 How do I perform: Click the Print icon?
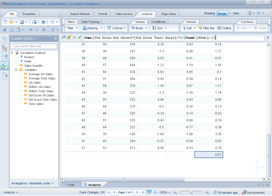[x=34, y=21]
